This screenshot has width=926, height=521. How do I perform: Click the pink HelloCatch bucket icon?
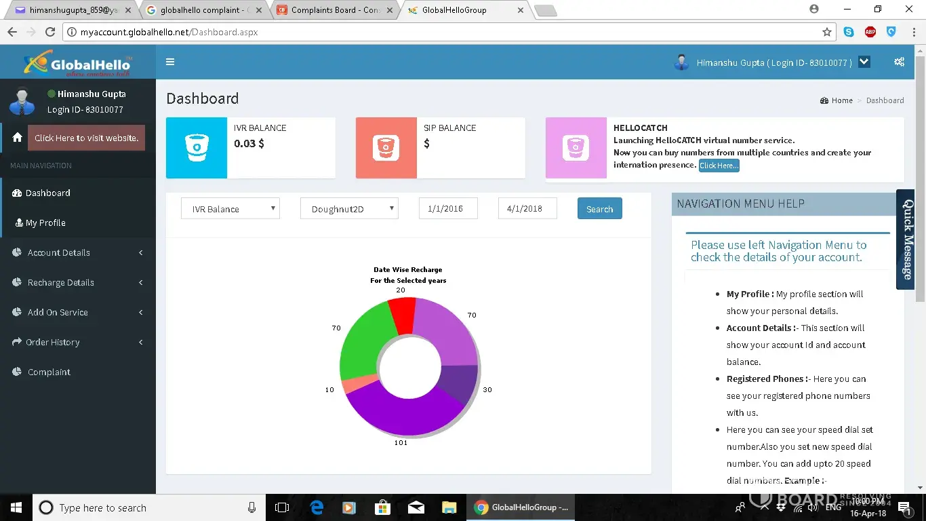[x=576, y=148]
